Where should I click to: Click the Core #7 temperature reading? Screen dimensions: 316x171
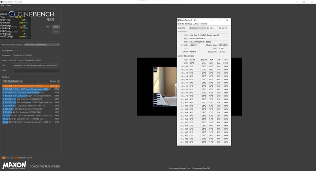pos(194,89)
